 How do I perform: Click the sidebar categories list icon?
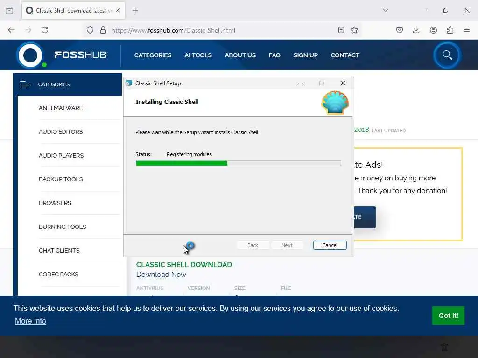point(26,84)
